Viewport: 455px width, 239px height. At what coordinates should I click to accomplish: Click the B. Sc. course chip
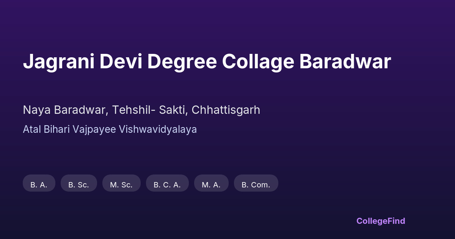[x=79, y=185]
